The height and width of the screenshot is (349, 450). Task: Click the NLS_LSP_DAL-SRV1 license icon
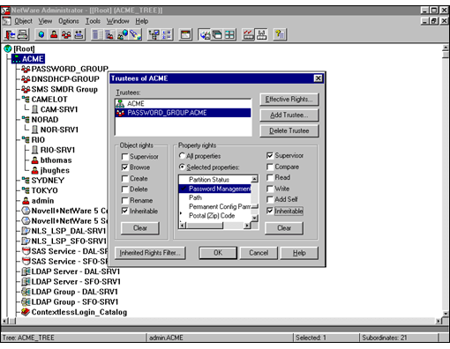(x=26, y=231)
